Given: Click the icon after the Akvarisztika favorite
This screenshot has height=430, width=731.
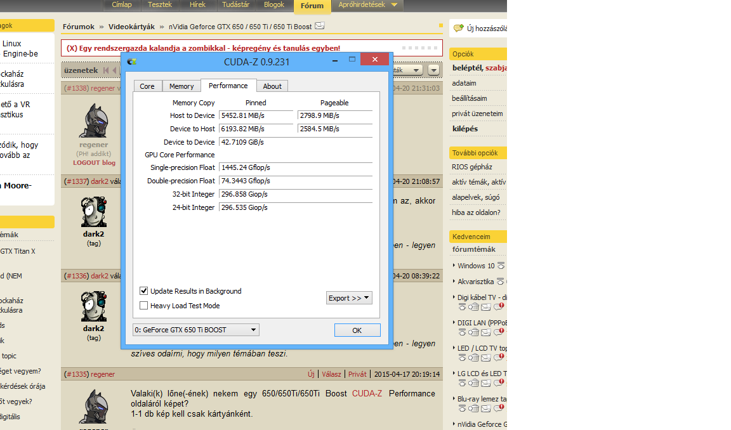Looking at the screenshot, I should (500, 282).
